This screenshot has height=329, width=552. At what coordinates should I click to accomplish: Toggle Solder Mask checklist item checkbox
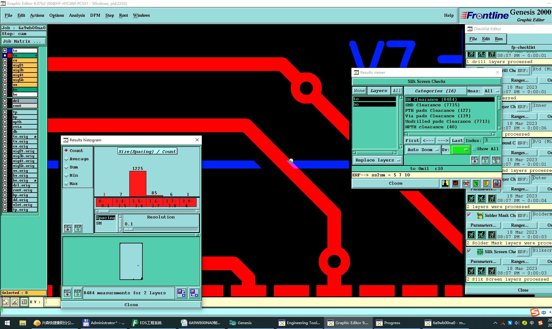469,215
